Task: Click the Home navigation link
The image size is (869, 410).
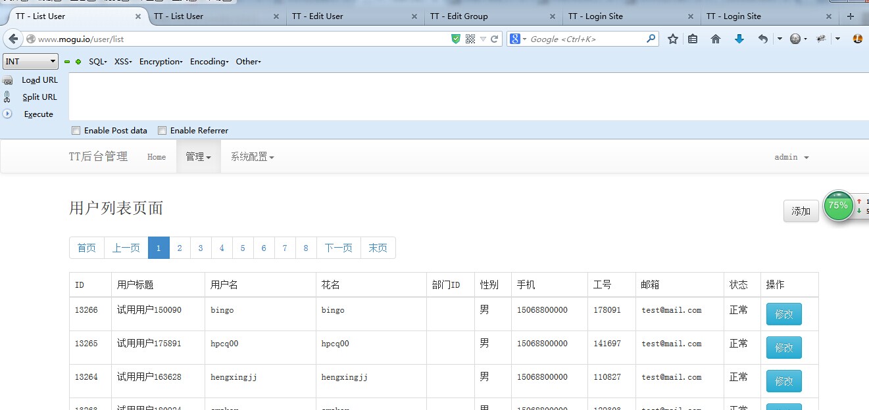Action: (x=157, y=157)
